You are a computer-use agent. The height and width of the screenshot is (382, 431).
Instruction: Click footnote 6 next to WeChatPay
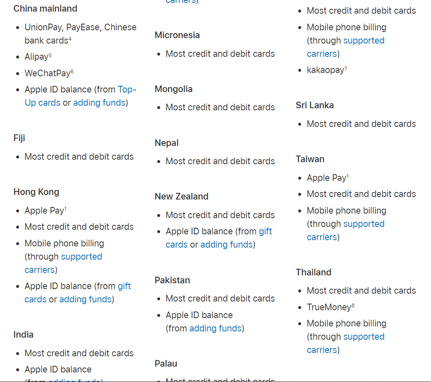(x=72, y=71)
